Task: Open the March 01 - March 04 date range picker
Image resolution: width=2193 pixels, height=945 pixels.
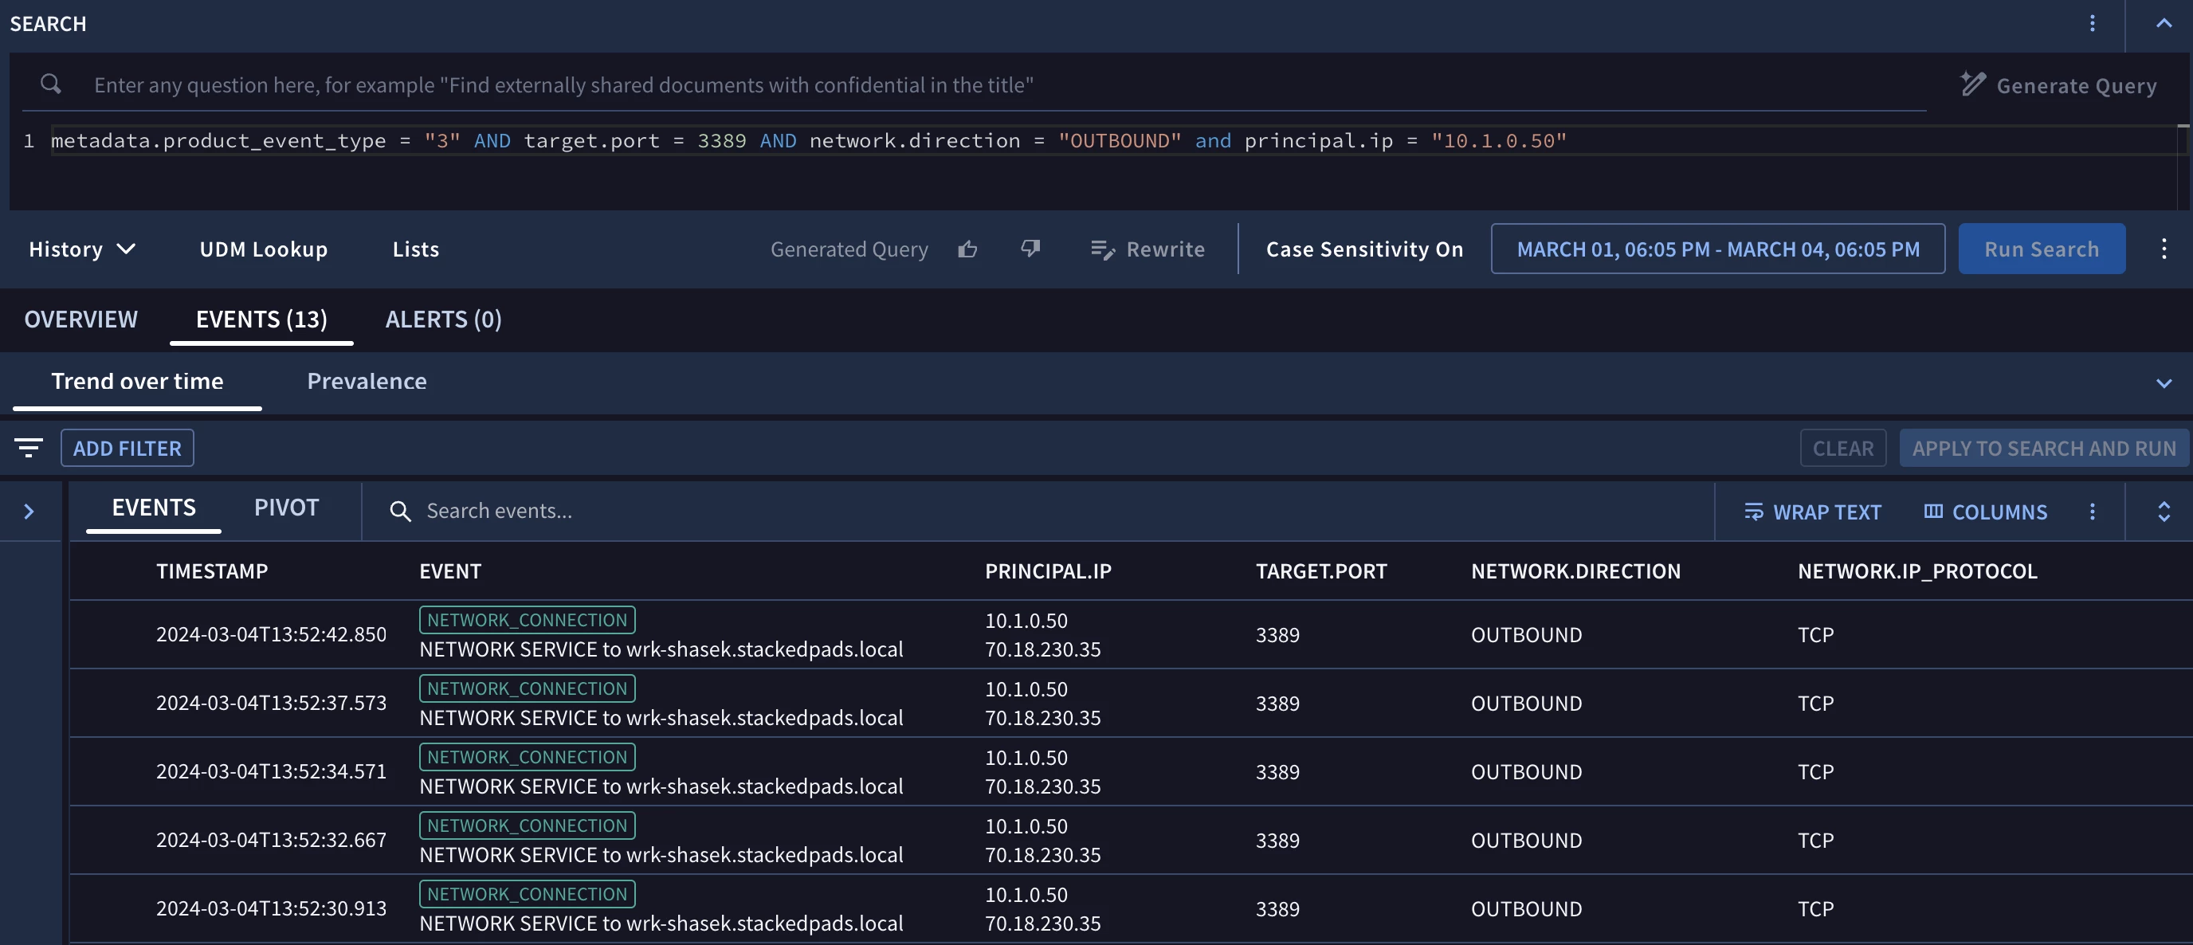Action: 1718,249
